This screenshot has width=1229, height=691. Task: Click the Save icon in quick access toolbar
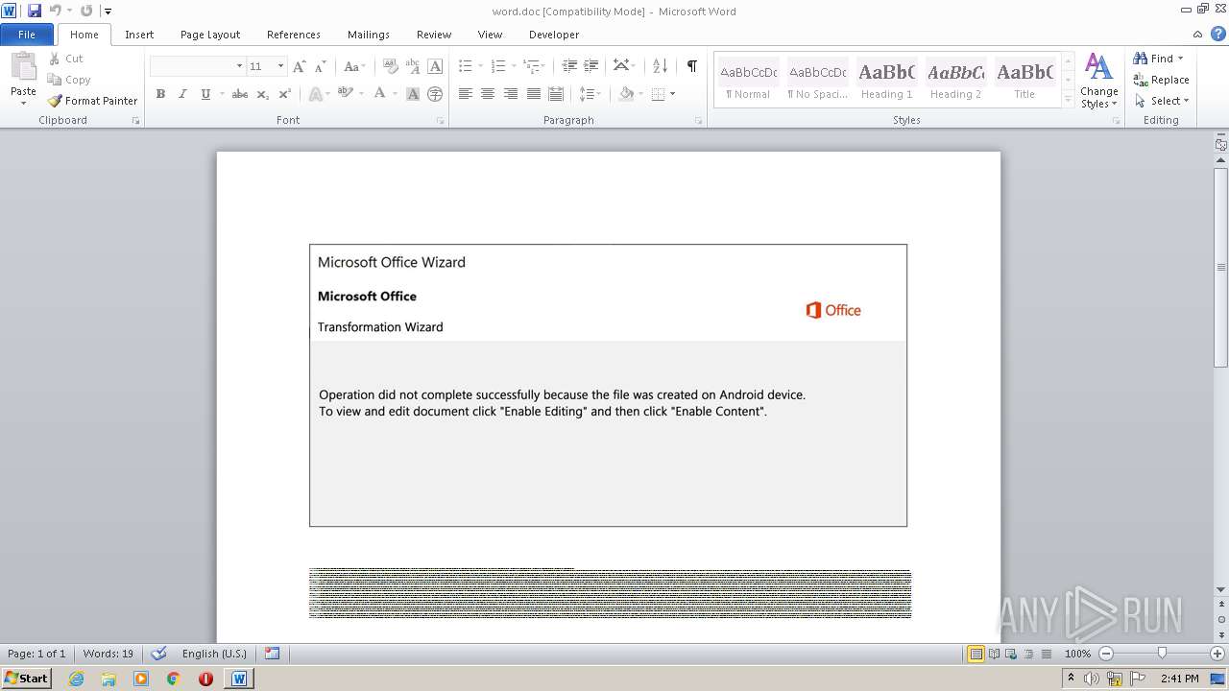click(x=35, y=11)
